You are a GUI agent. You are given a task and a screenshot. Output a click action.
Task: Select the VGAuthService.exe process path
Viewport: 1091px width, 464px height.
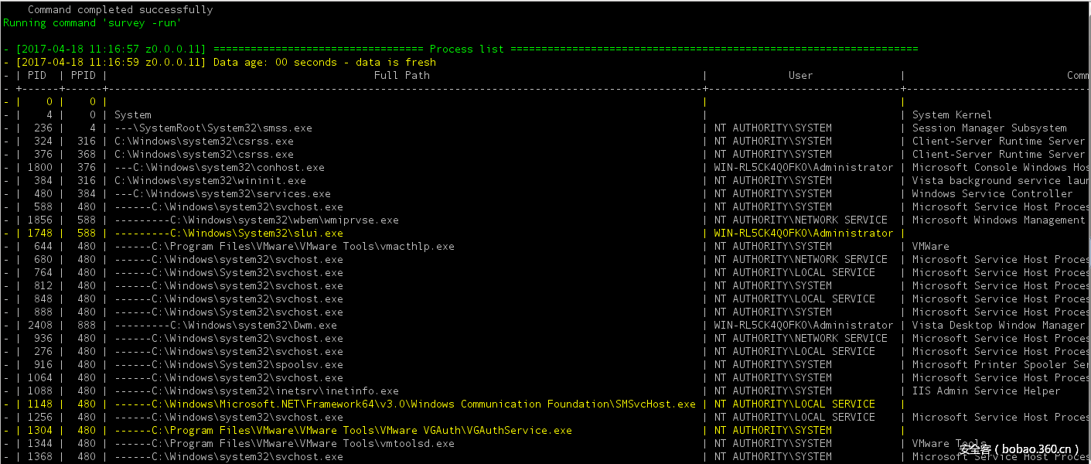343,430
